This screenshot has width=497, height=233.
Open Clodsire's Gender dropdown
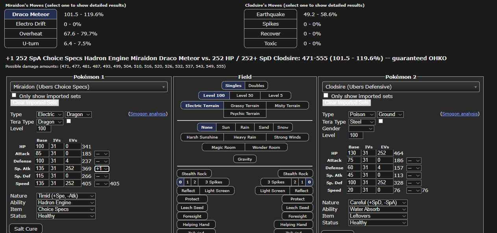point(362,129)
